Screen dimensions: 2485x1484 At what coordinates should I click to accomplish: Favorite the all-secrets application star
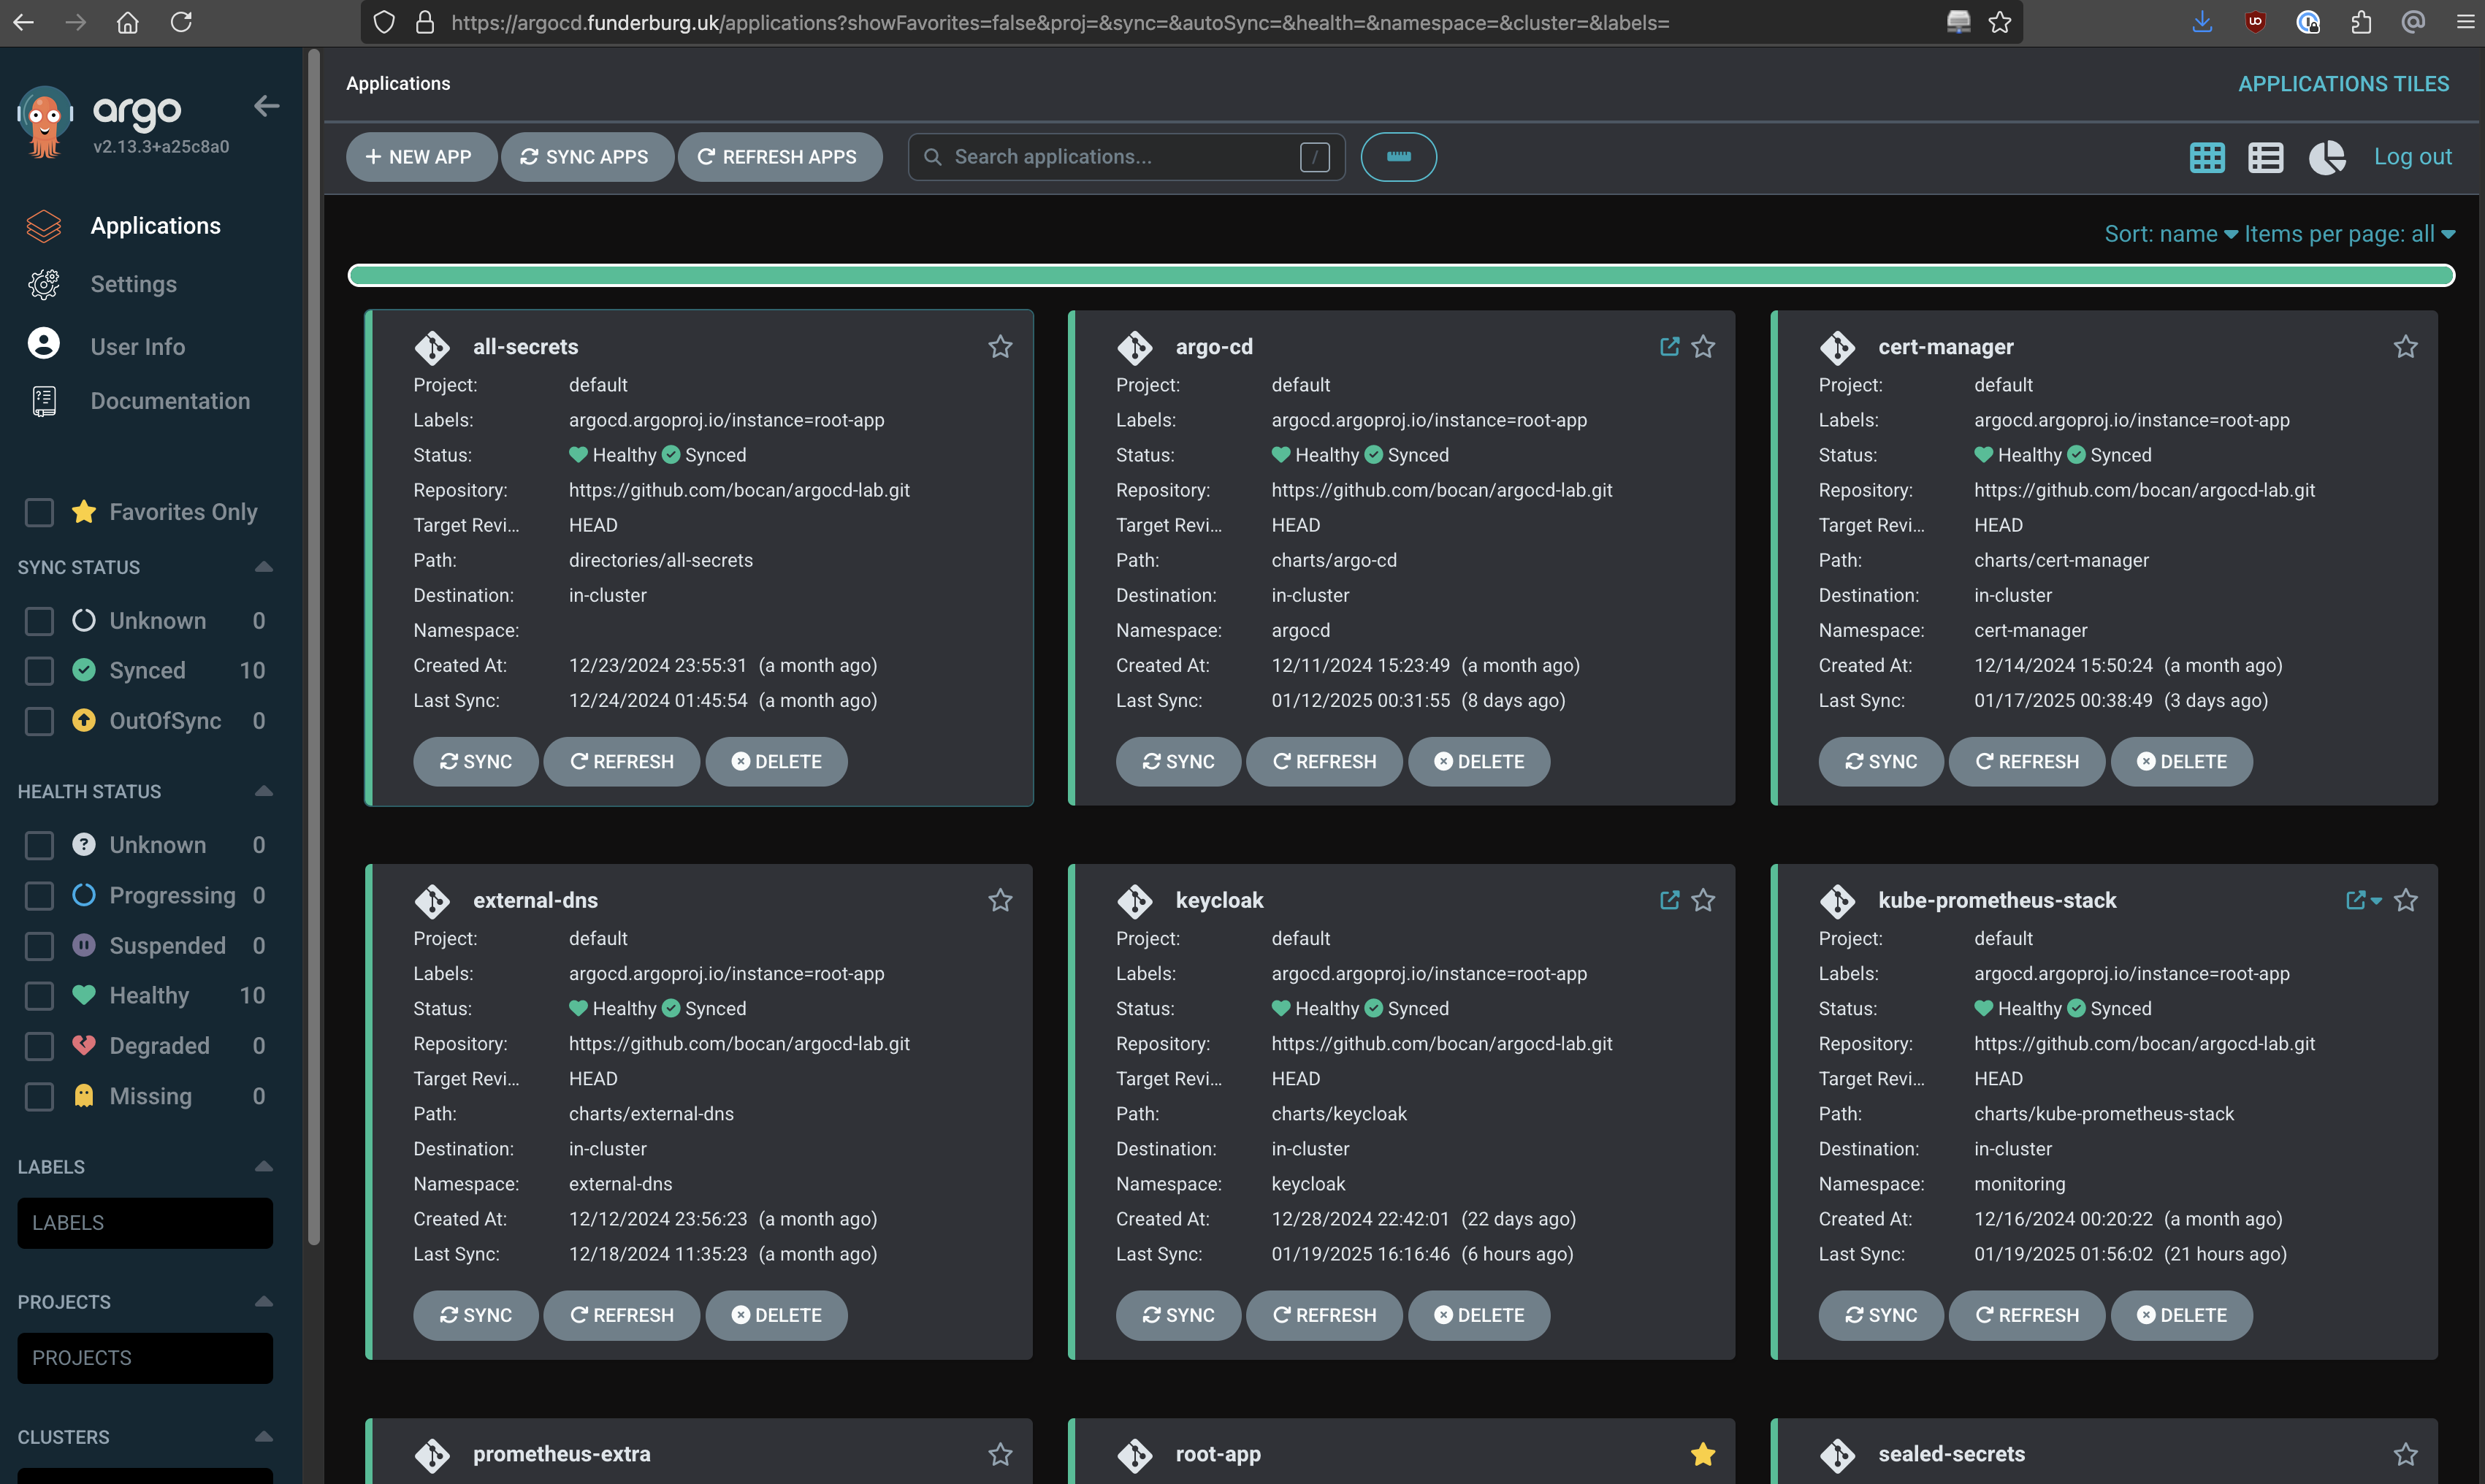point(1000,347)
